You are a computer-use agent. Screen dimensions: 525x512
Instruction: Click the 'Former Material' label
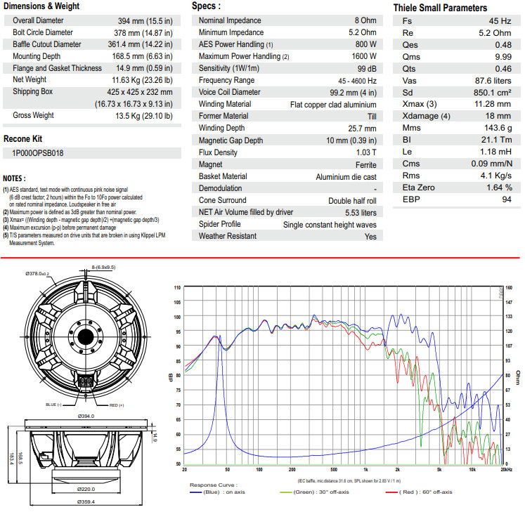[223, 116]
